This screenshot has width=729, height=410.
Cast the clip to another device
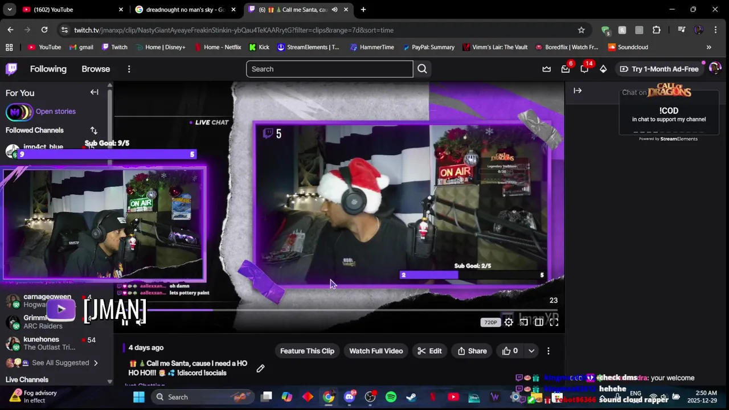click(x=523, y=322)
